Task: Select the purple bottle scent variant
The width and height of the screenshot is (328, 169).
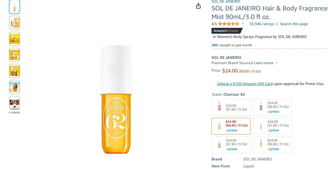Action: [x=272, y=107]
